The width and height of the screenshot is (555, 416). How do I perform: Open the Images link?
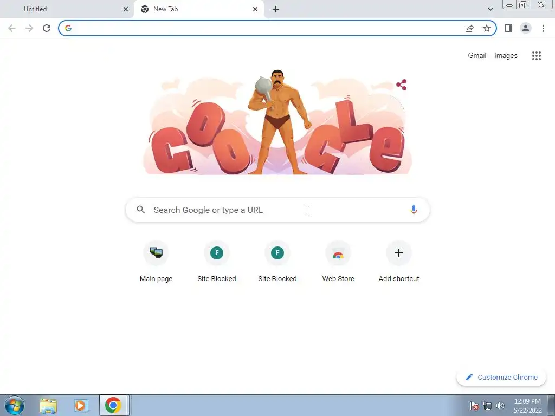[506, 56]
